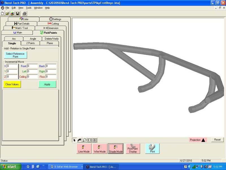
Task: Click the taskbar clock showing 5:02 PM
Action: click(218, 167)
